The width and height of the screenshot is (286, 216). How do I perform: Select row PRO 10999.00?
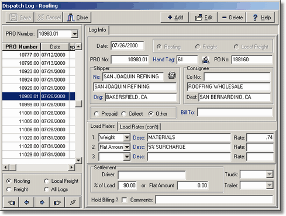(39, 104)
